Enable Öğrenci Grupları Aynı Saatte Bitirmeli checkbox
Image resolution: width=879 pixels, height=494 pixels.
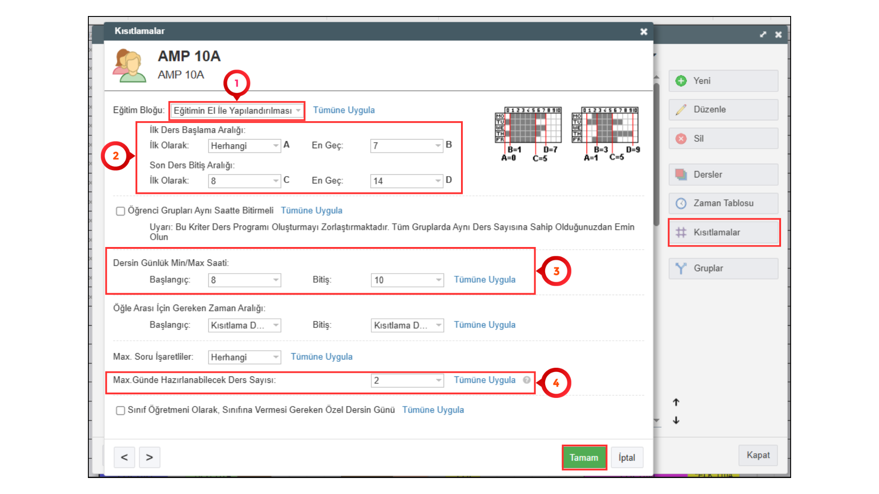tap(120, 211)
